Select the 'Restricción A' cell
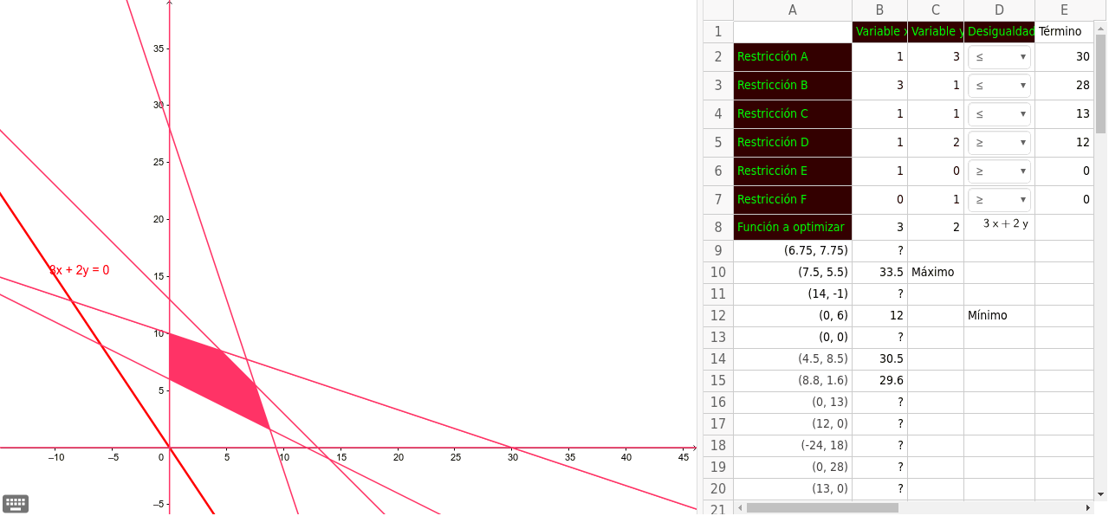 pos(793,57)
